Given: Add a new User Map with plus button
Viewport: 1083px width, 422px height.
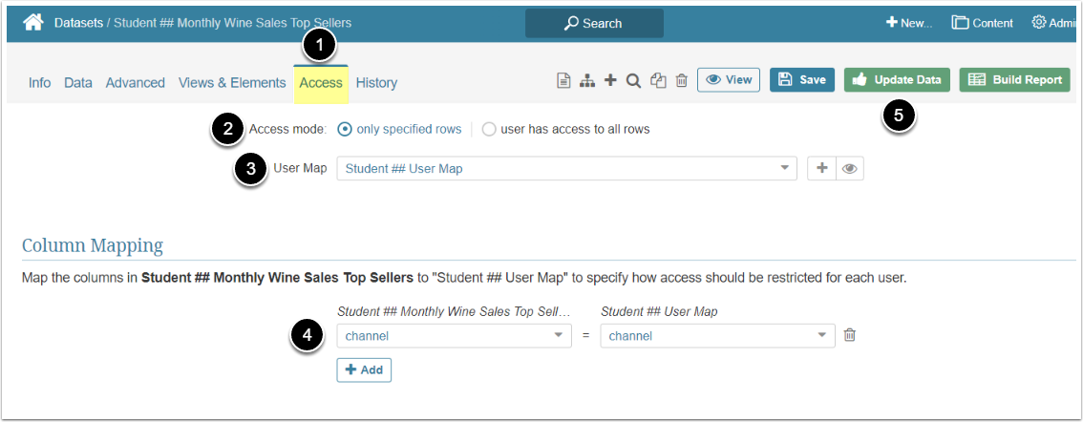Looking at the screenshot, I should (821, 168).
